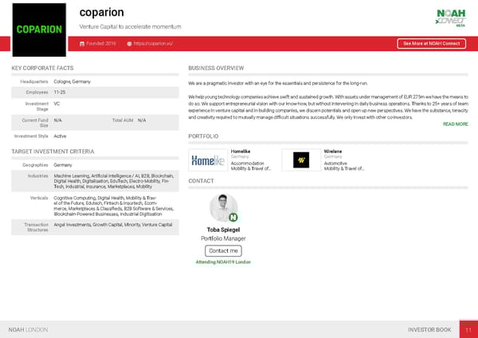
Task: Click the PORTFOLIO section heading
Action: click(x=203, y=137)
